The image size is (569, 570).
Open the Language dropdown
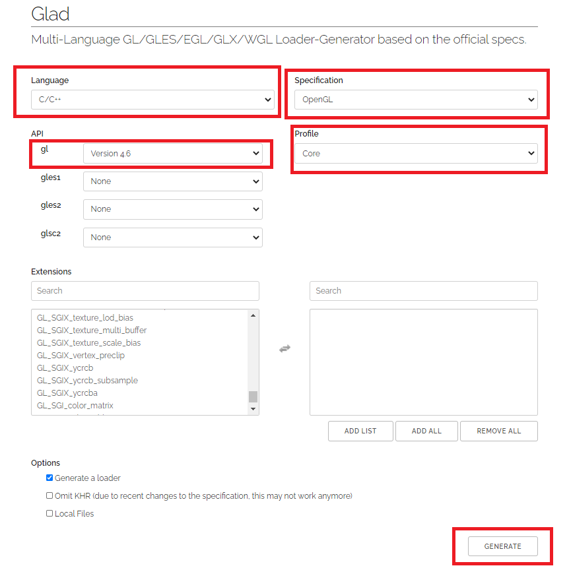pyautogui.click(x=153, y=99)
